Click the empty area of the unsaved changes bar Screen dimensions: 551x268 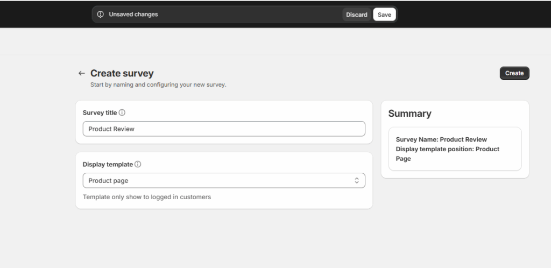point(250,15)
